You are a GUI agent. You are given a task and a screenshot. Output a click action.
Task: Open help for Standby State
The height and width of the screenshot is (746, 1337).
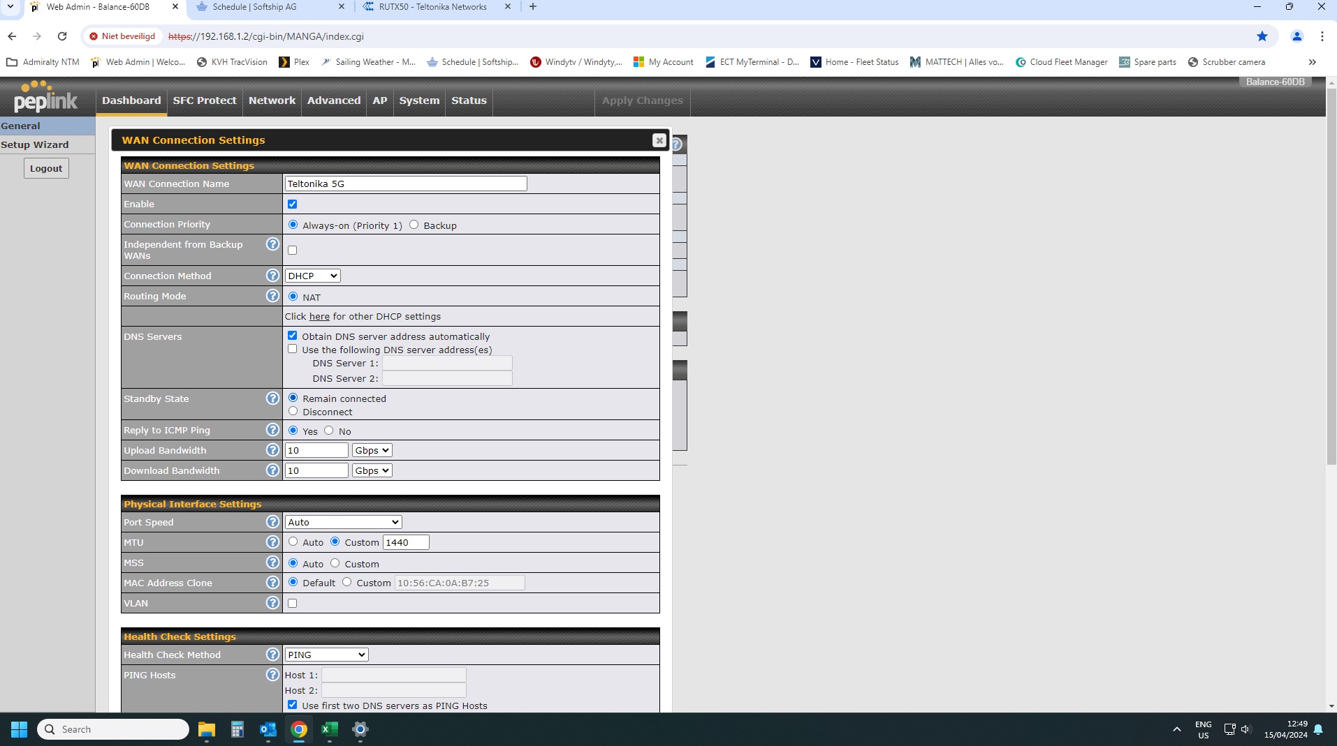[272, 398]
